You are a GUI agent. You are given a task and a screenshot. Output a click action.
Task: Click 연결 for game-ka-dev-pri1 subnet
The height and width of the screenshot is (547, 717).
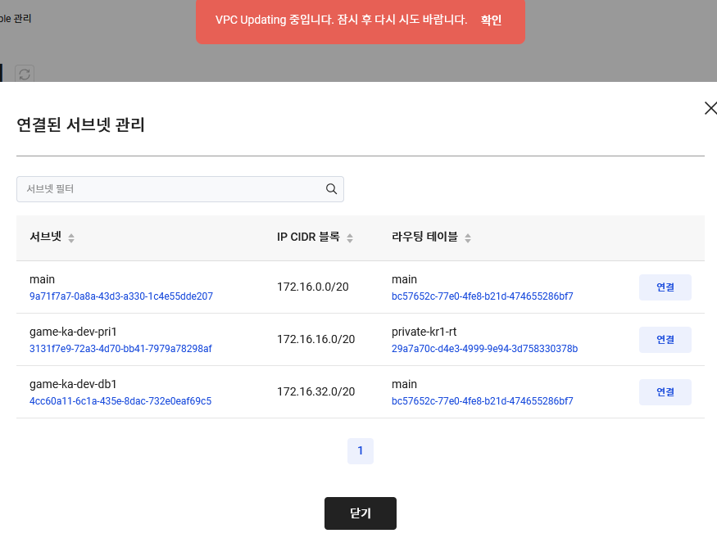coord(665,339)
